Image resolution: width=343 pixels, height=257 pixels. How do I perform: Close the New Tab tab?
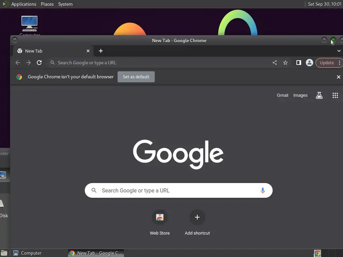click(88, 51)
